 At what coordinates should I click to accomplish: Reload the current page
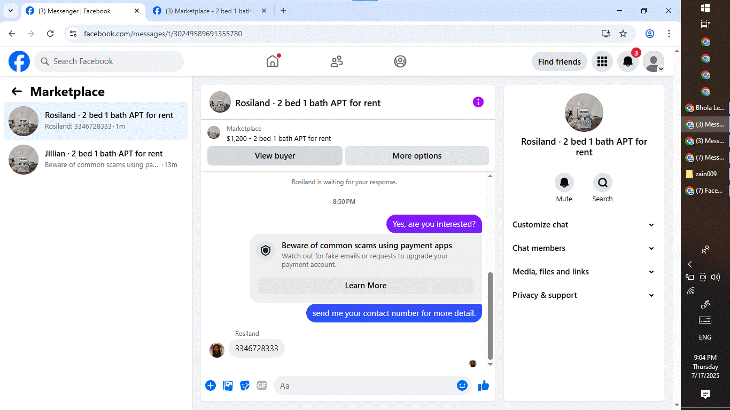[x=50, y=34]
